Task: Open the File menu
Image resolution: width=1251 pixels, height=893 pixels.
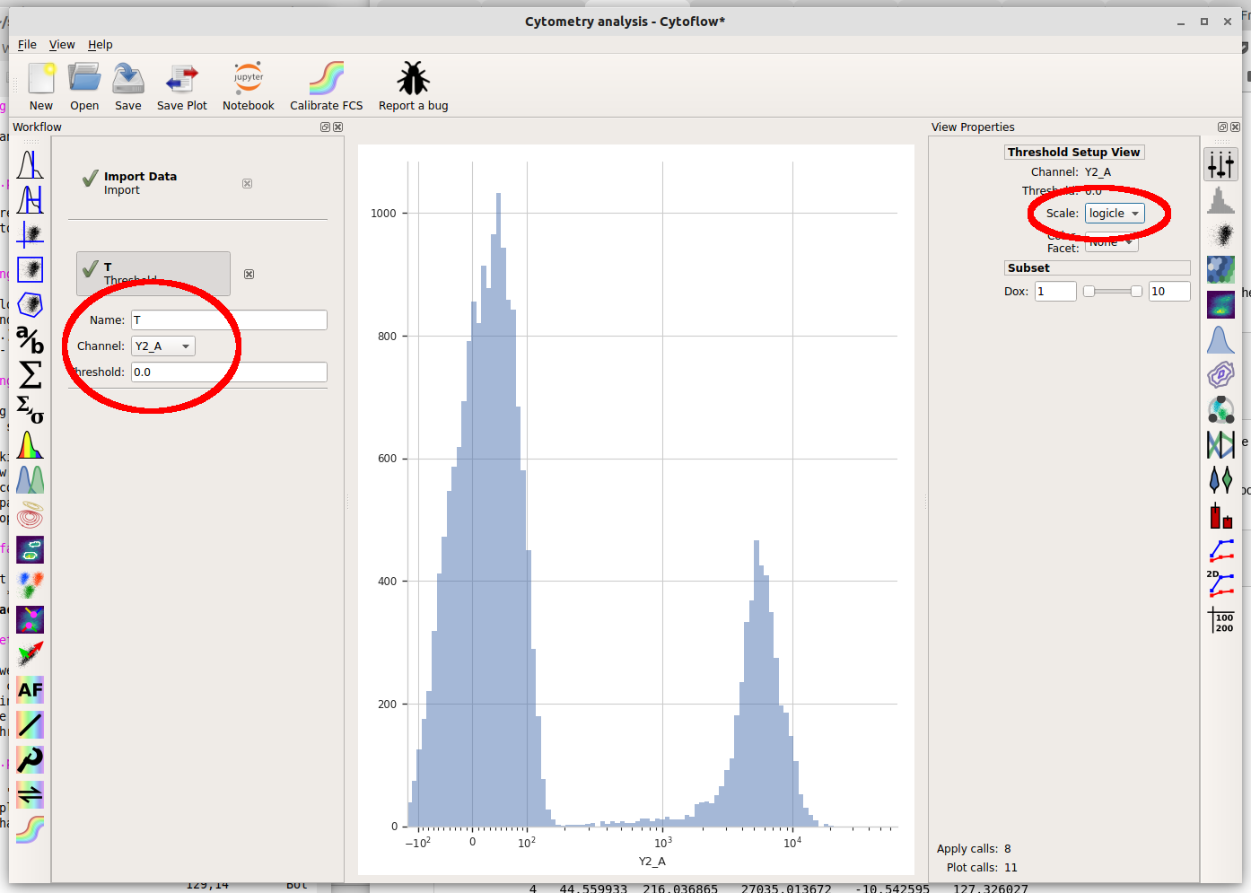Action: click(x=27, y=45)
